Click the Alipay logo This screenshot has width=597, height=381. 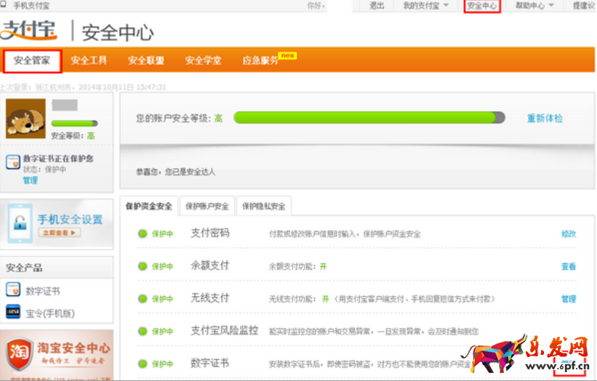click(29, 30)
